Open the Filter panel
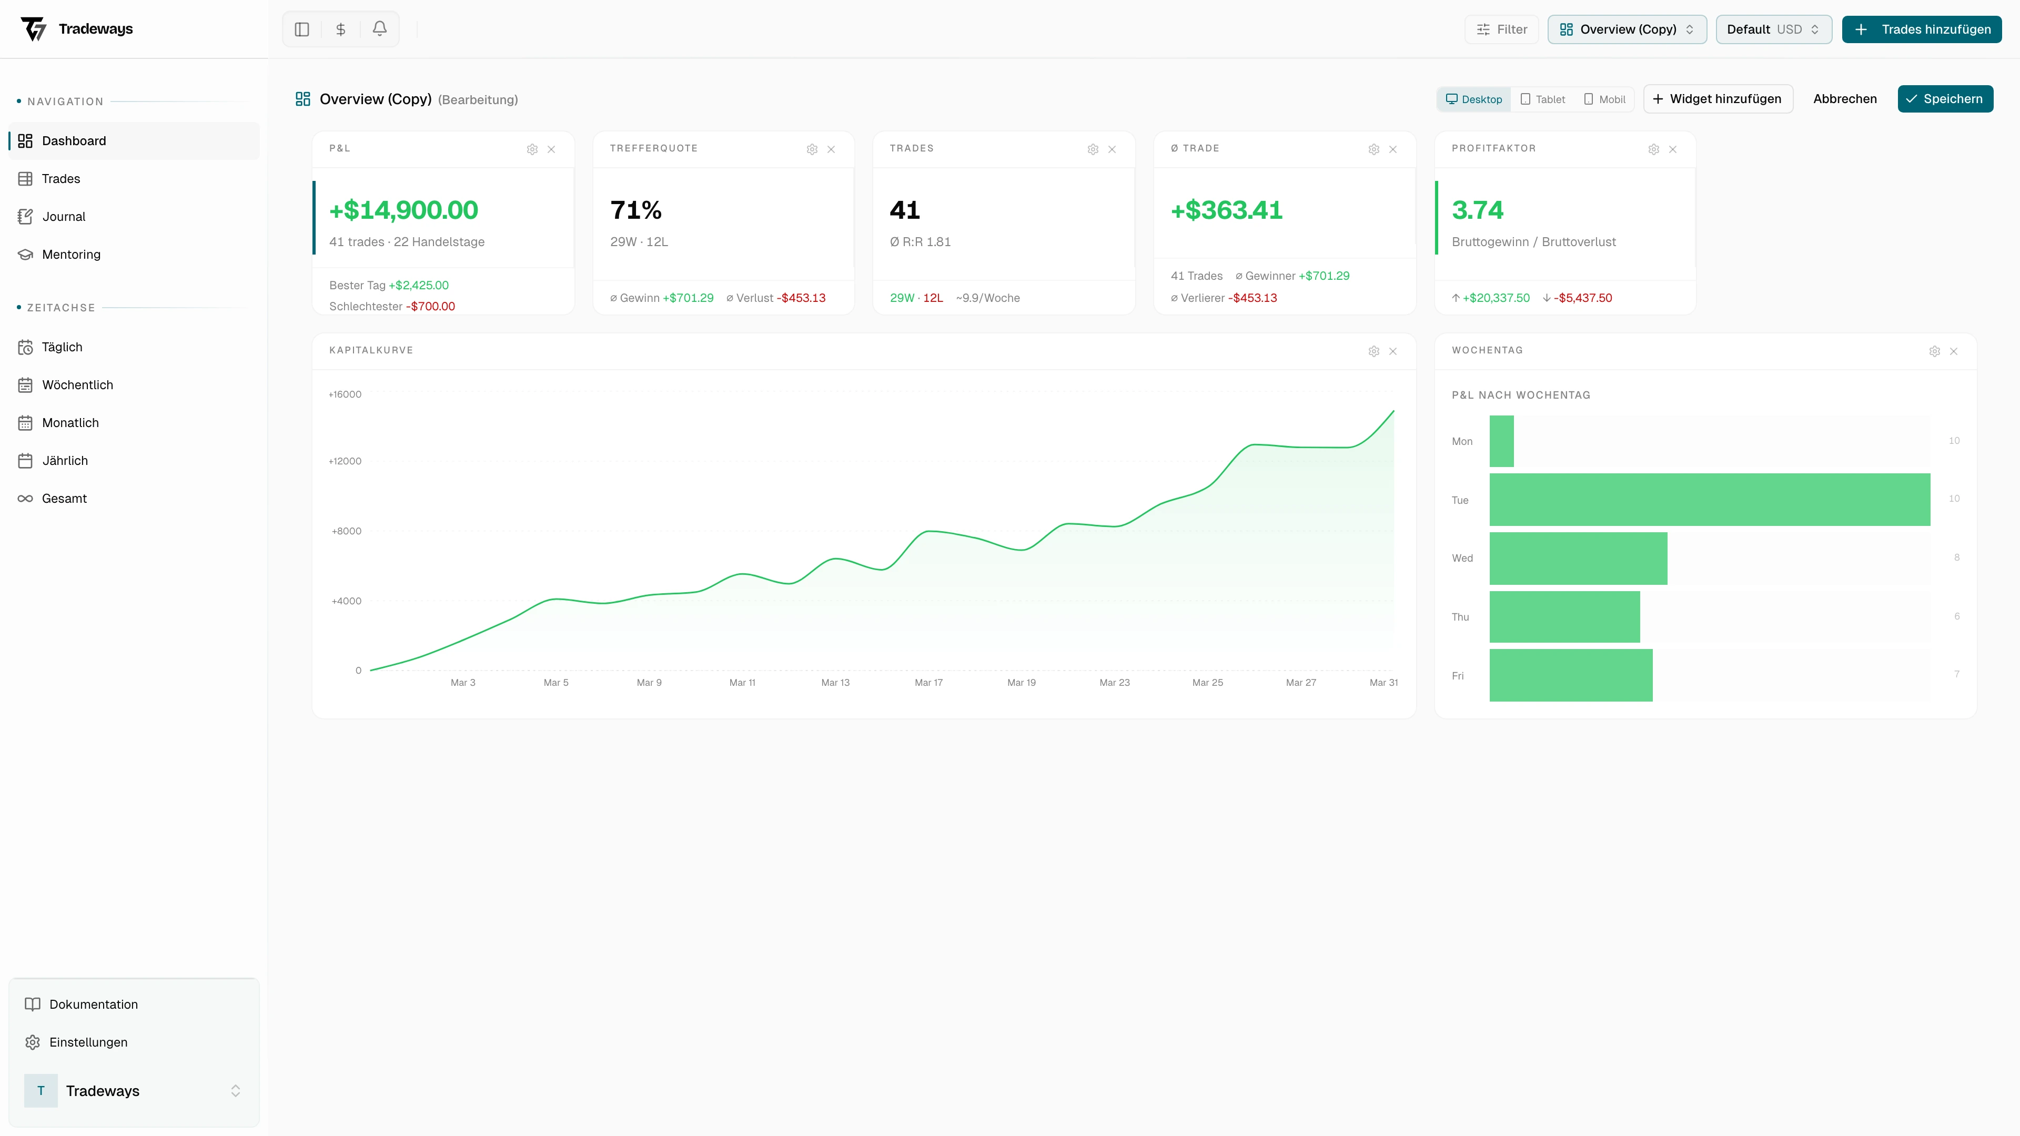Image resolution: width=2020 pixels, height=1136 pixels. click(x=1501, y=29)
